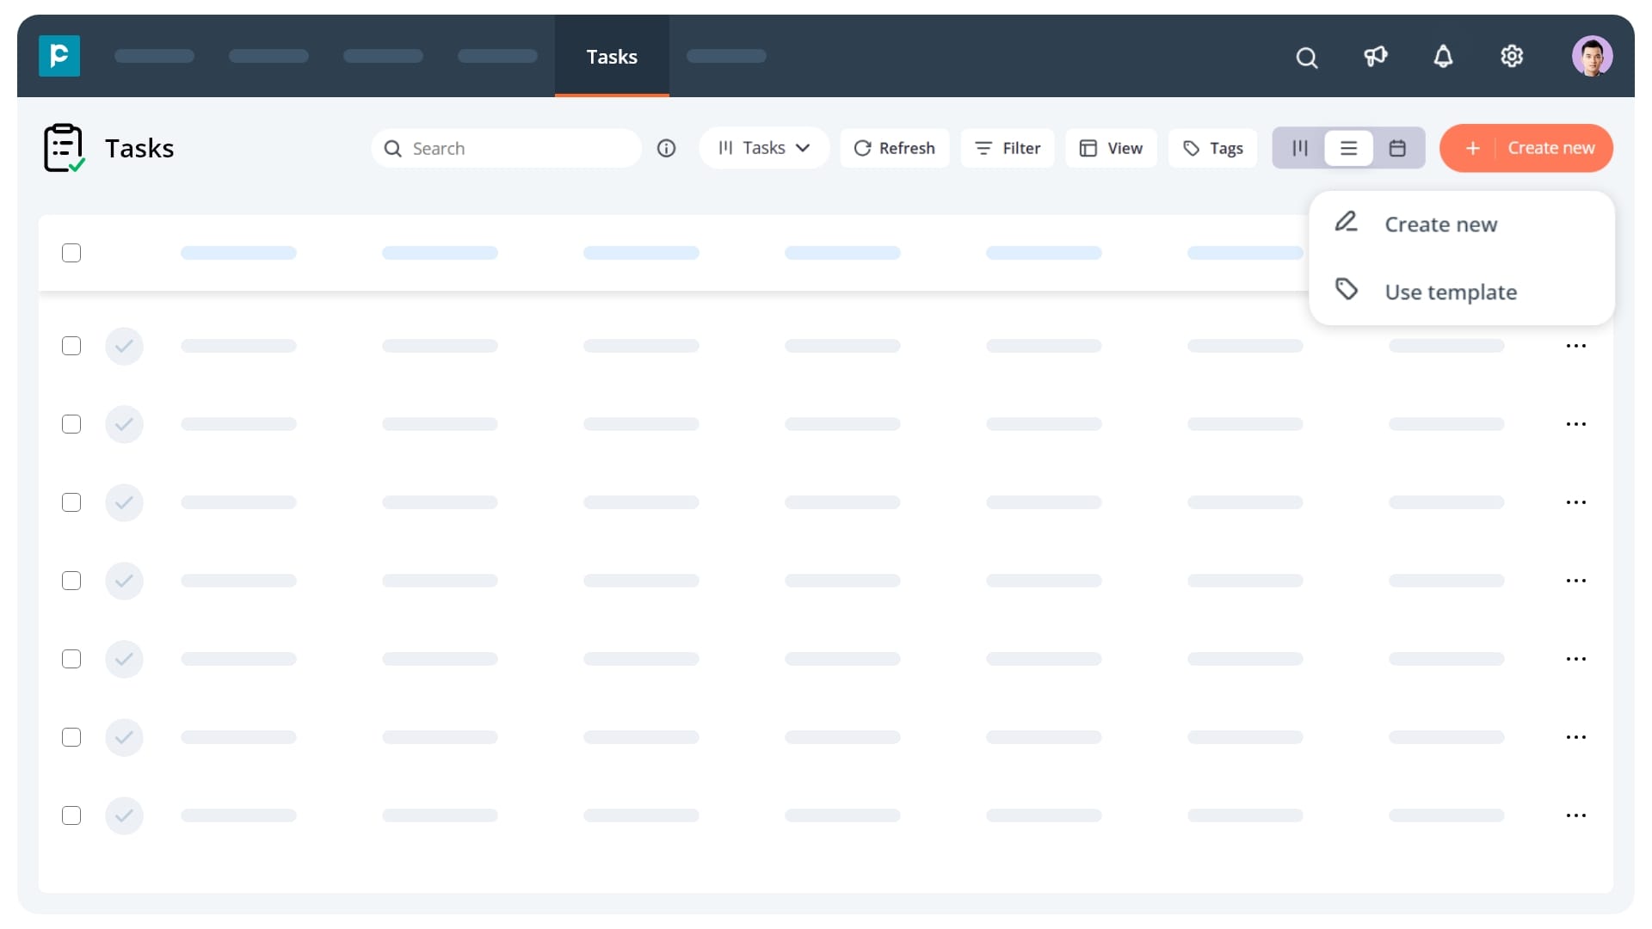
Task: Select the Create new menu option
Action: tap(1441, 224)
